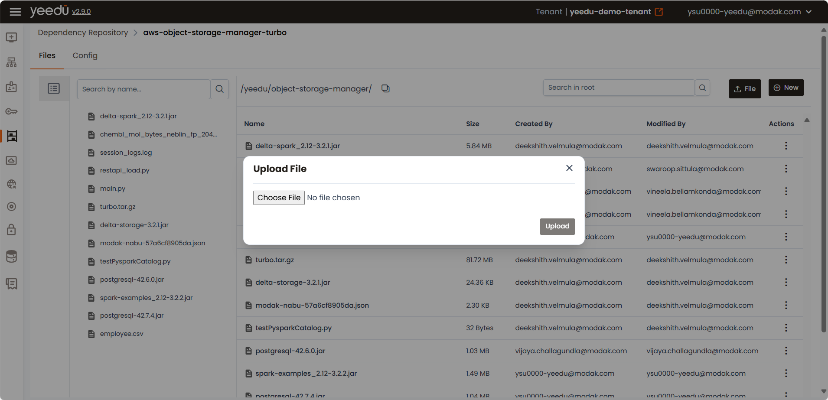Screen dimensions: 828x400
Task: Select postgresql-42.7.4.jar in file tree
Action: pos(132,315)
